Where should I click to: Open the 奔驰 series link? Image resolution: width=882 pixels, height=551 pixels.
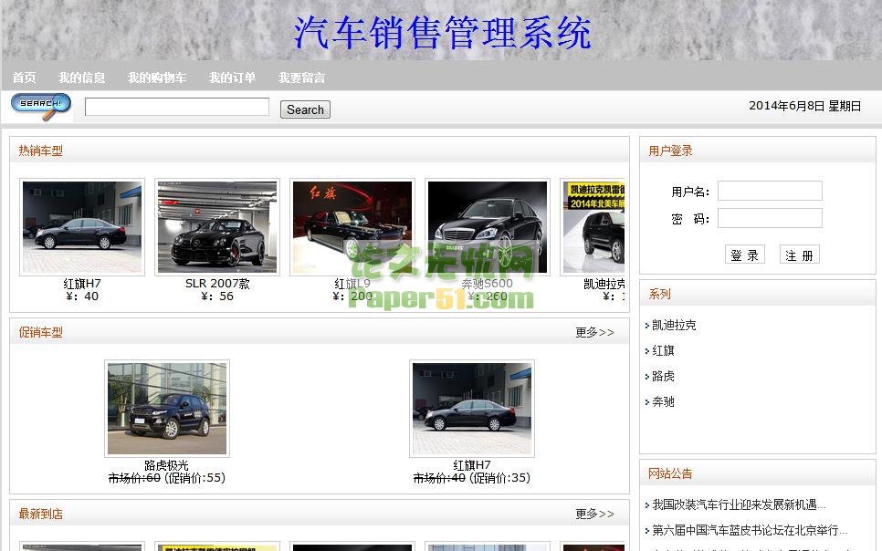click(x=663, y=401)
